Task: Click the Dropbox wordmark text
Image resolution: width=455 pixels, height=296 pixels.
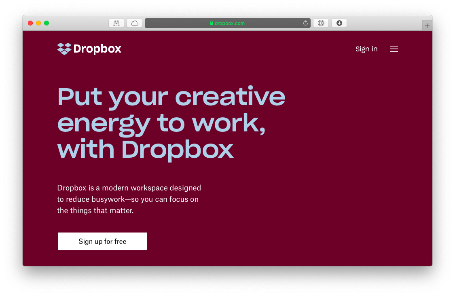Action: pos(97,49)
